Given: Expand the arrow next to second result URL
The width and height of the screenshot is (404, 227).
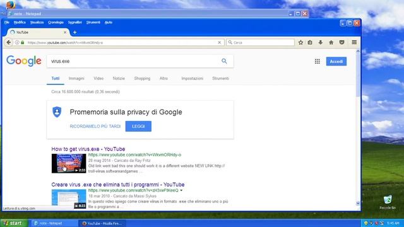Looking at the screenshot, I should (x=181, y=190).
